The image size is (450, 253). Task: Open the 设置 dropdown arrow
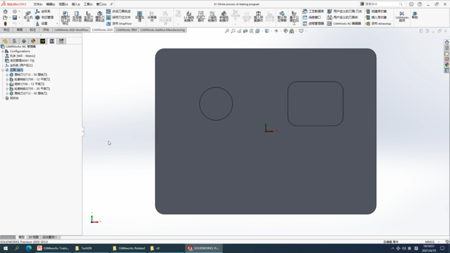tap(57, 23)
